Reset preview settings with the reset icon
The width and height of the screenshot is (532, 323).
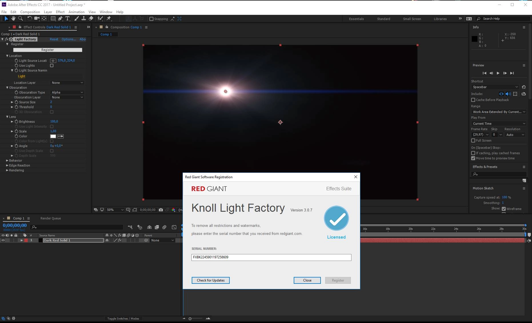click(x=523, y=87)
